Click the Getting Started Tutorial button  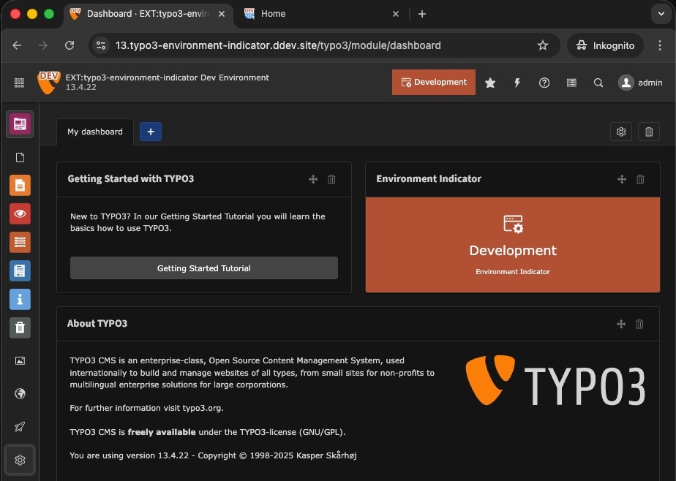(x=203, y=268)
